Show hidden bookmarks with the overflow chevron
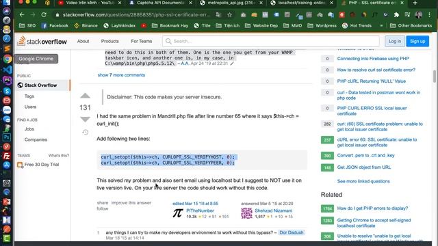Image resolution: width=438 pixels, height=246 pixels. coord(381,26)
